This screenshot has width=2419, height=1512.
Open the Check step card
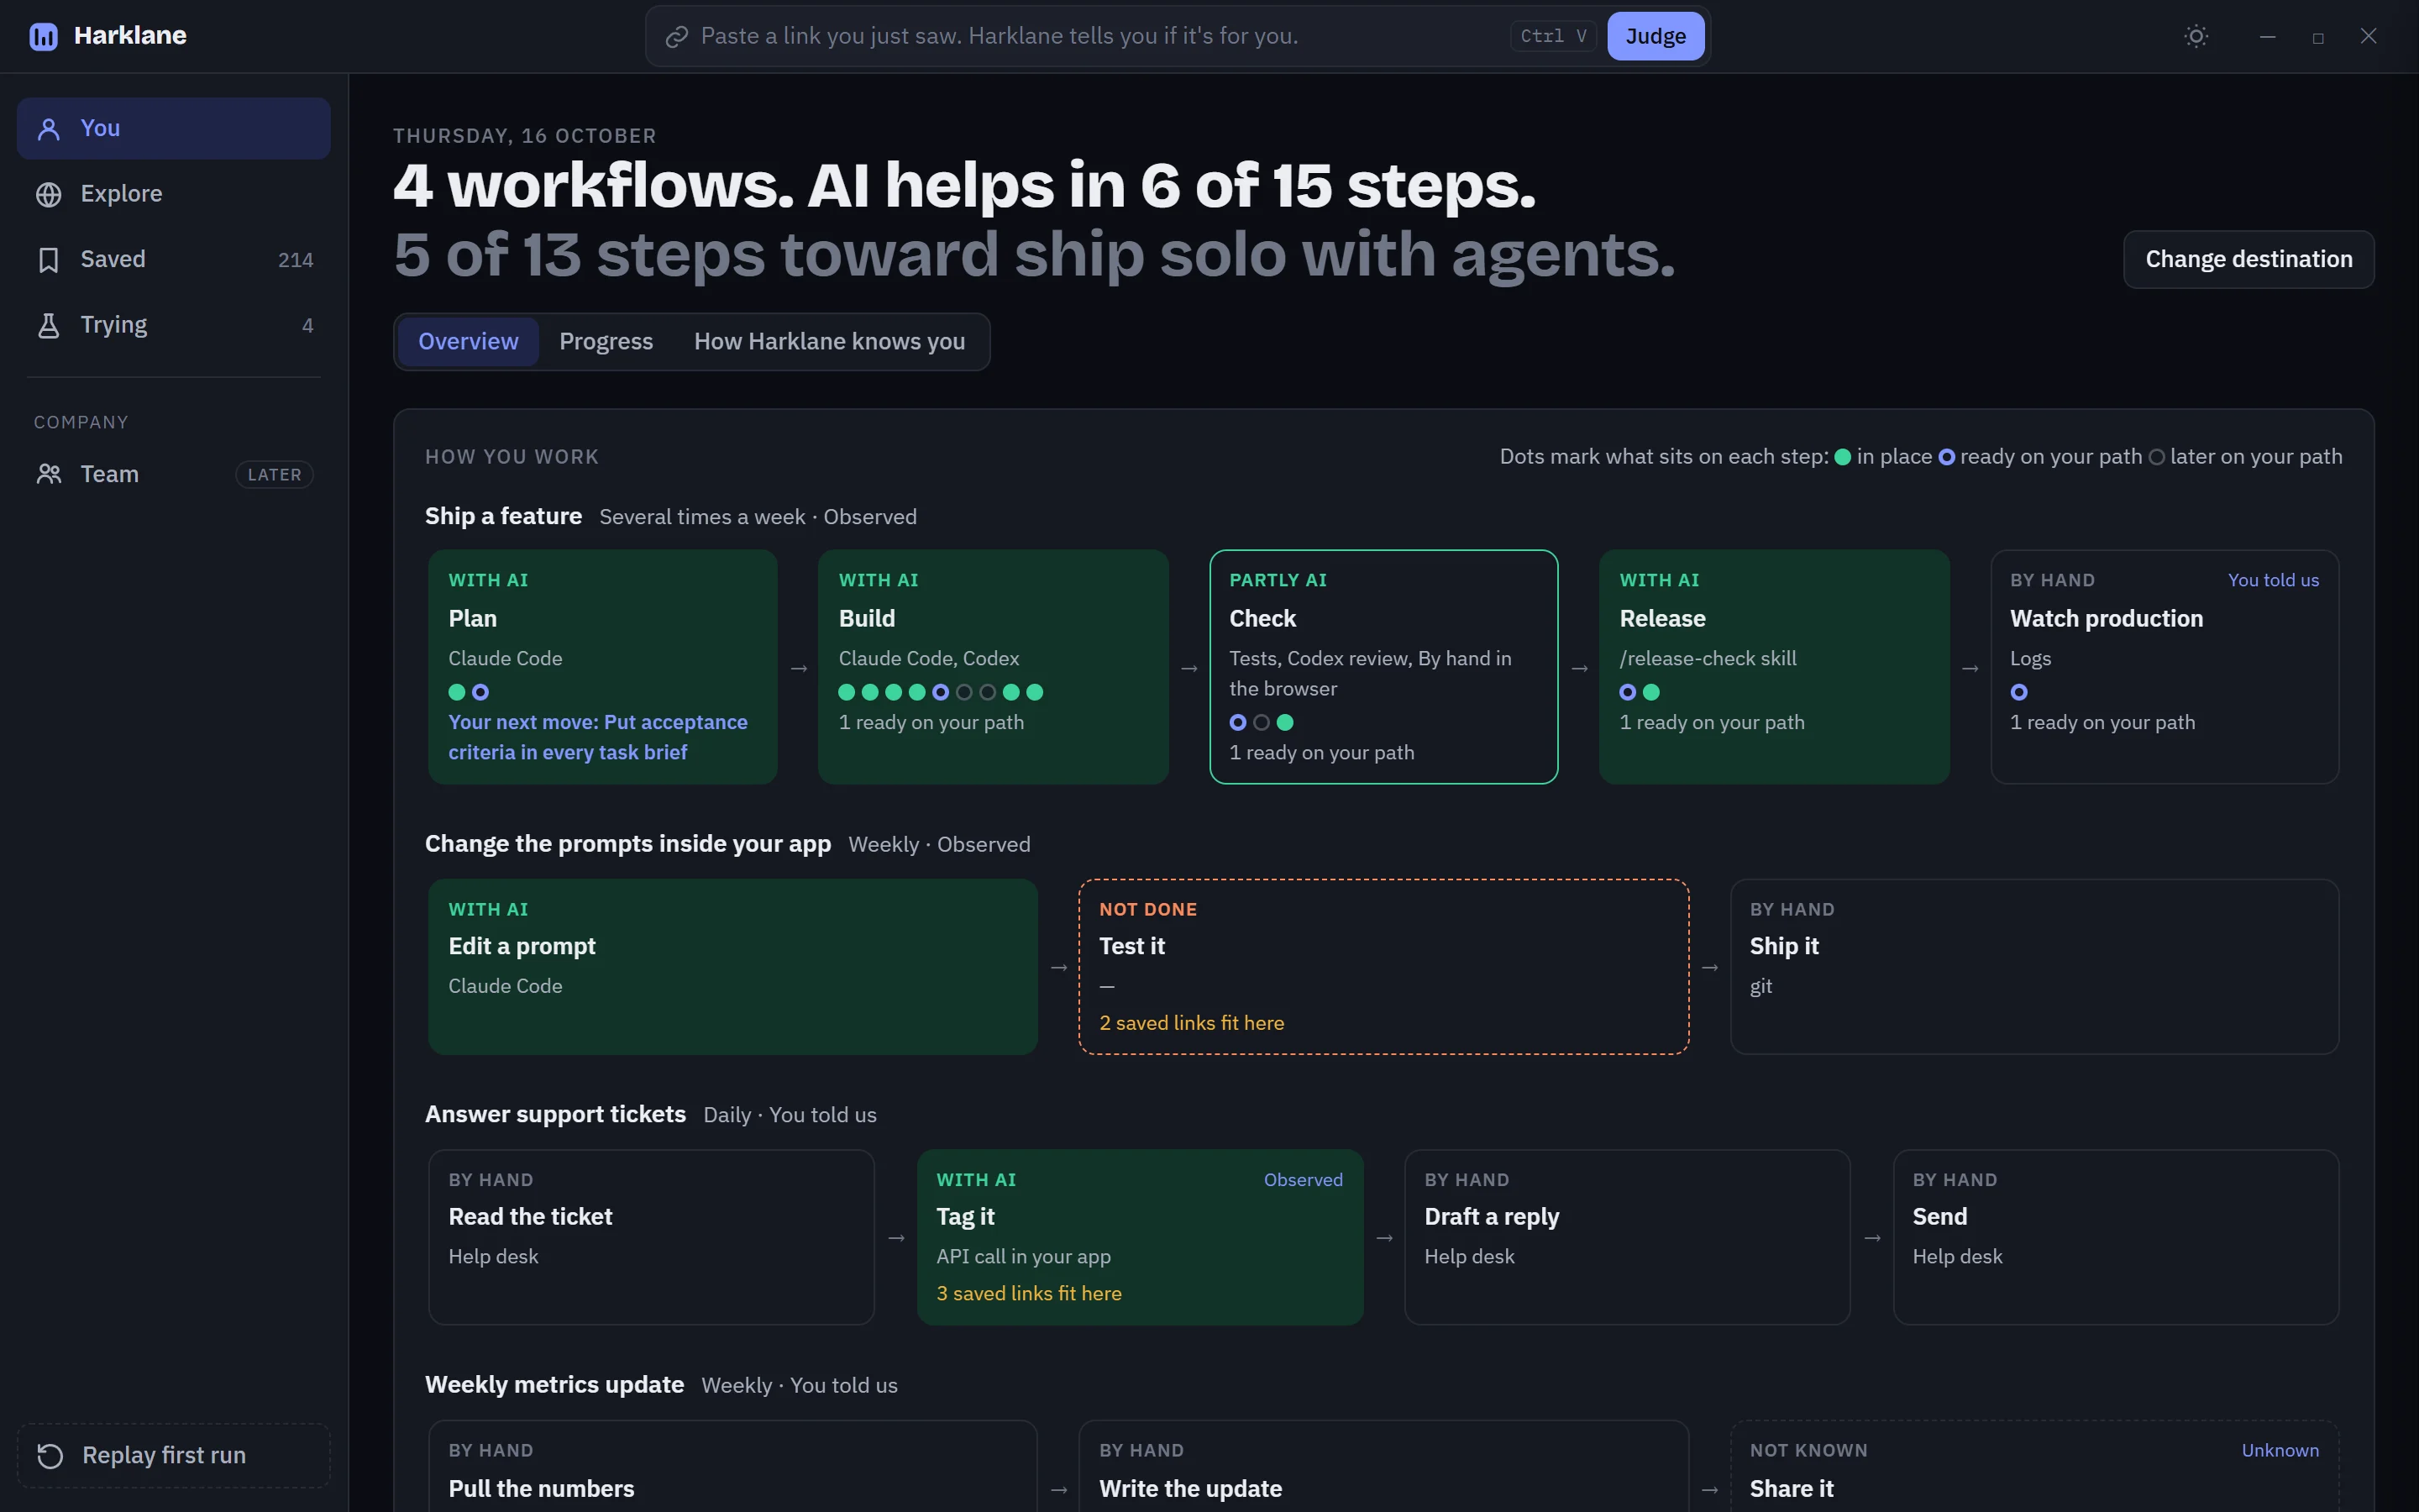pos(1383,667)
